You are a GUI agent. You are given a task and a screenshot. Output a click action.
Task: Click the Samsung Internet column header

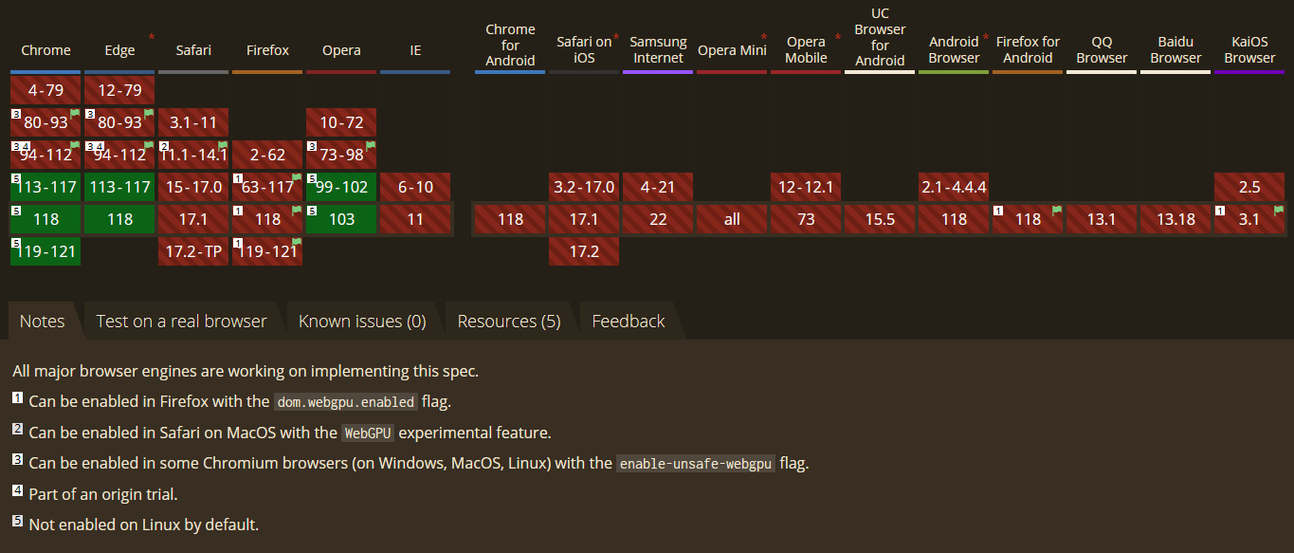click(658, 50)
